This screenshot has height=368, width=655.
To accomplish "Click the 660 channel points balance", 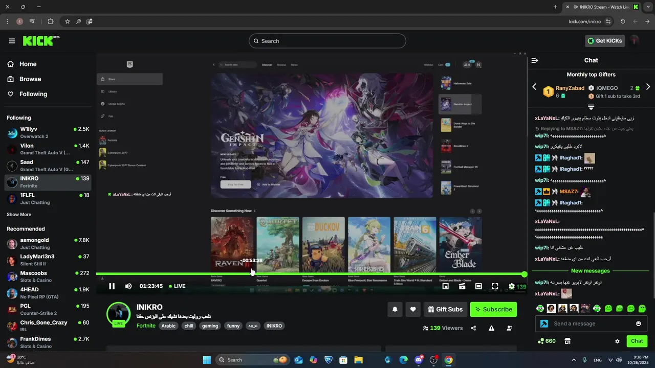I will tap(547, 341).
